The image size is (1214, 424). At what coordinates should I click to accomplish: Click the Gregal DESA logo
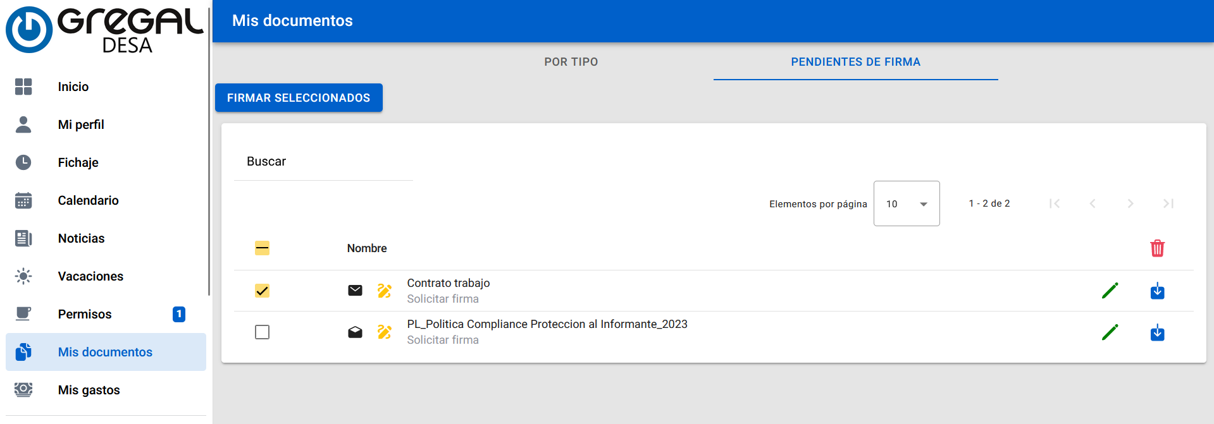(104, 30)
